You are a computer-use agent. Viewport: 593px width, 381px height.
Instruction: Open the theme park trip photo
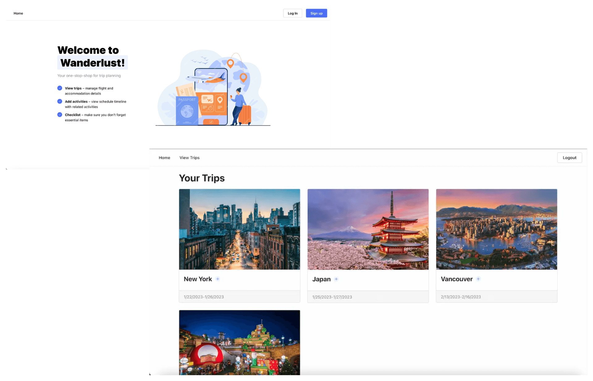(x=239, y=342)
